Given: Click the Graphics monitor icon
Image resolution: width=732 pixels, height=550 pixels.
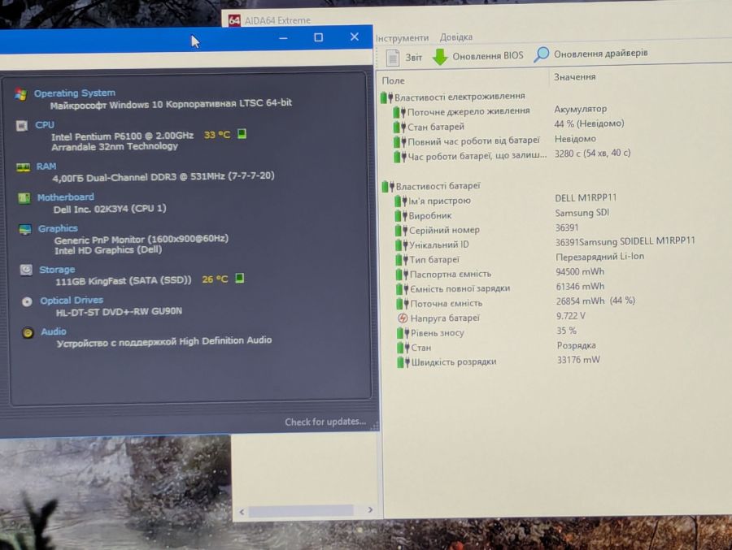Looking at the screenshot, I should click(25, 229).
